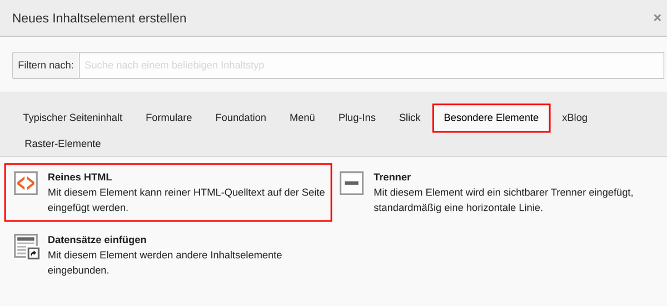Select the Datensätze einfügen title
The image size is (667, 306).
click(x=97, y=240)
